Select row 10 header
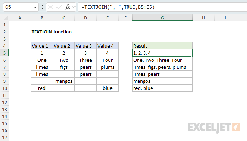 pyautogui.click(x=4, y=88)
